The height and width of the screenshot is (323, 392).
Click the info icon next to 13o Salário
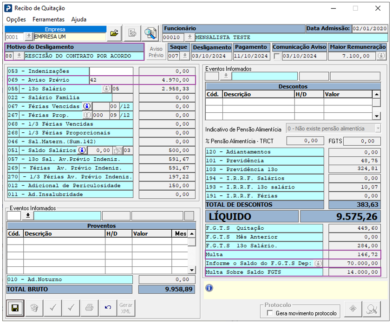(x=106, y=89)
